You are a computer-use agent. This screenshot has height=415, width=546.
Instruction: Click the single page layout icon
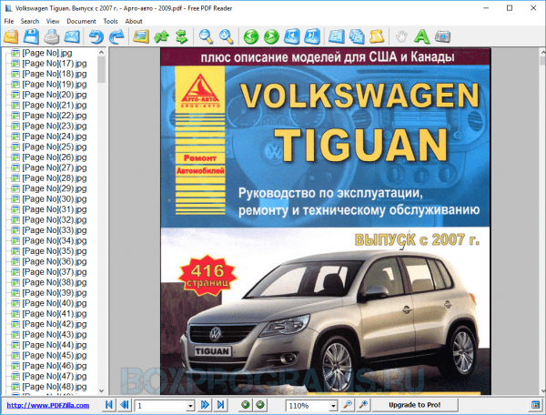(x=337, y=36)
